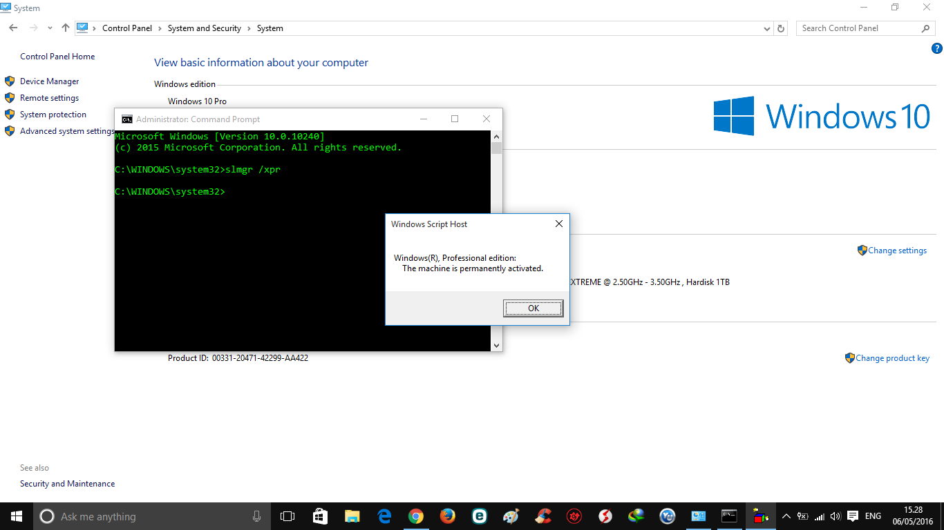Open Advanced system settings link
The height and width of the screenshot is (530, 944).
click(x=67, y=131)
